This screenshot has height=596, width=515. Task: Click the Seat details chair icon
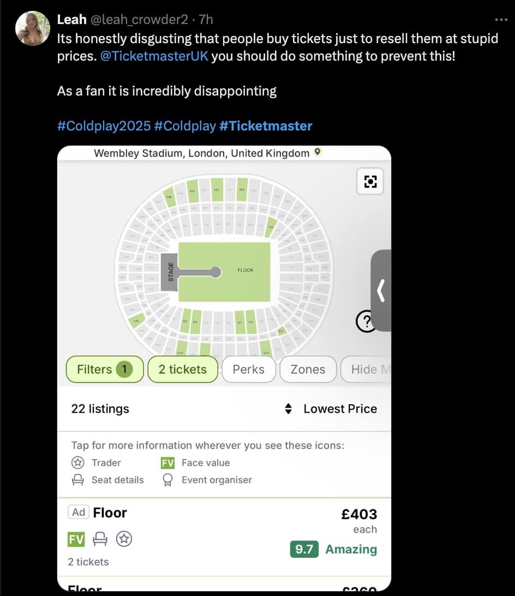pos(77,480)
